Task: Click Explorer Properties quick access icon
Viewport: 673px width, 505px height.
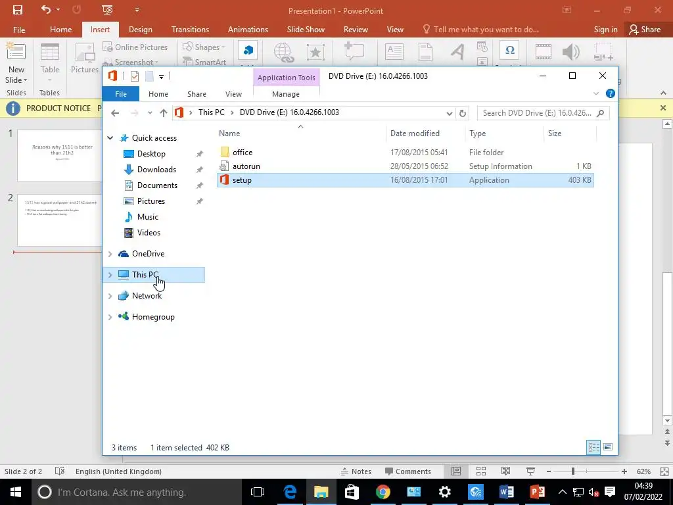Action: point(135,76)
